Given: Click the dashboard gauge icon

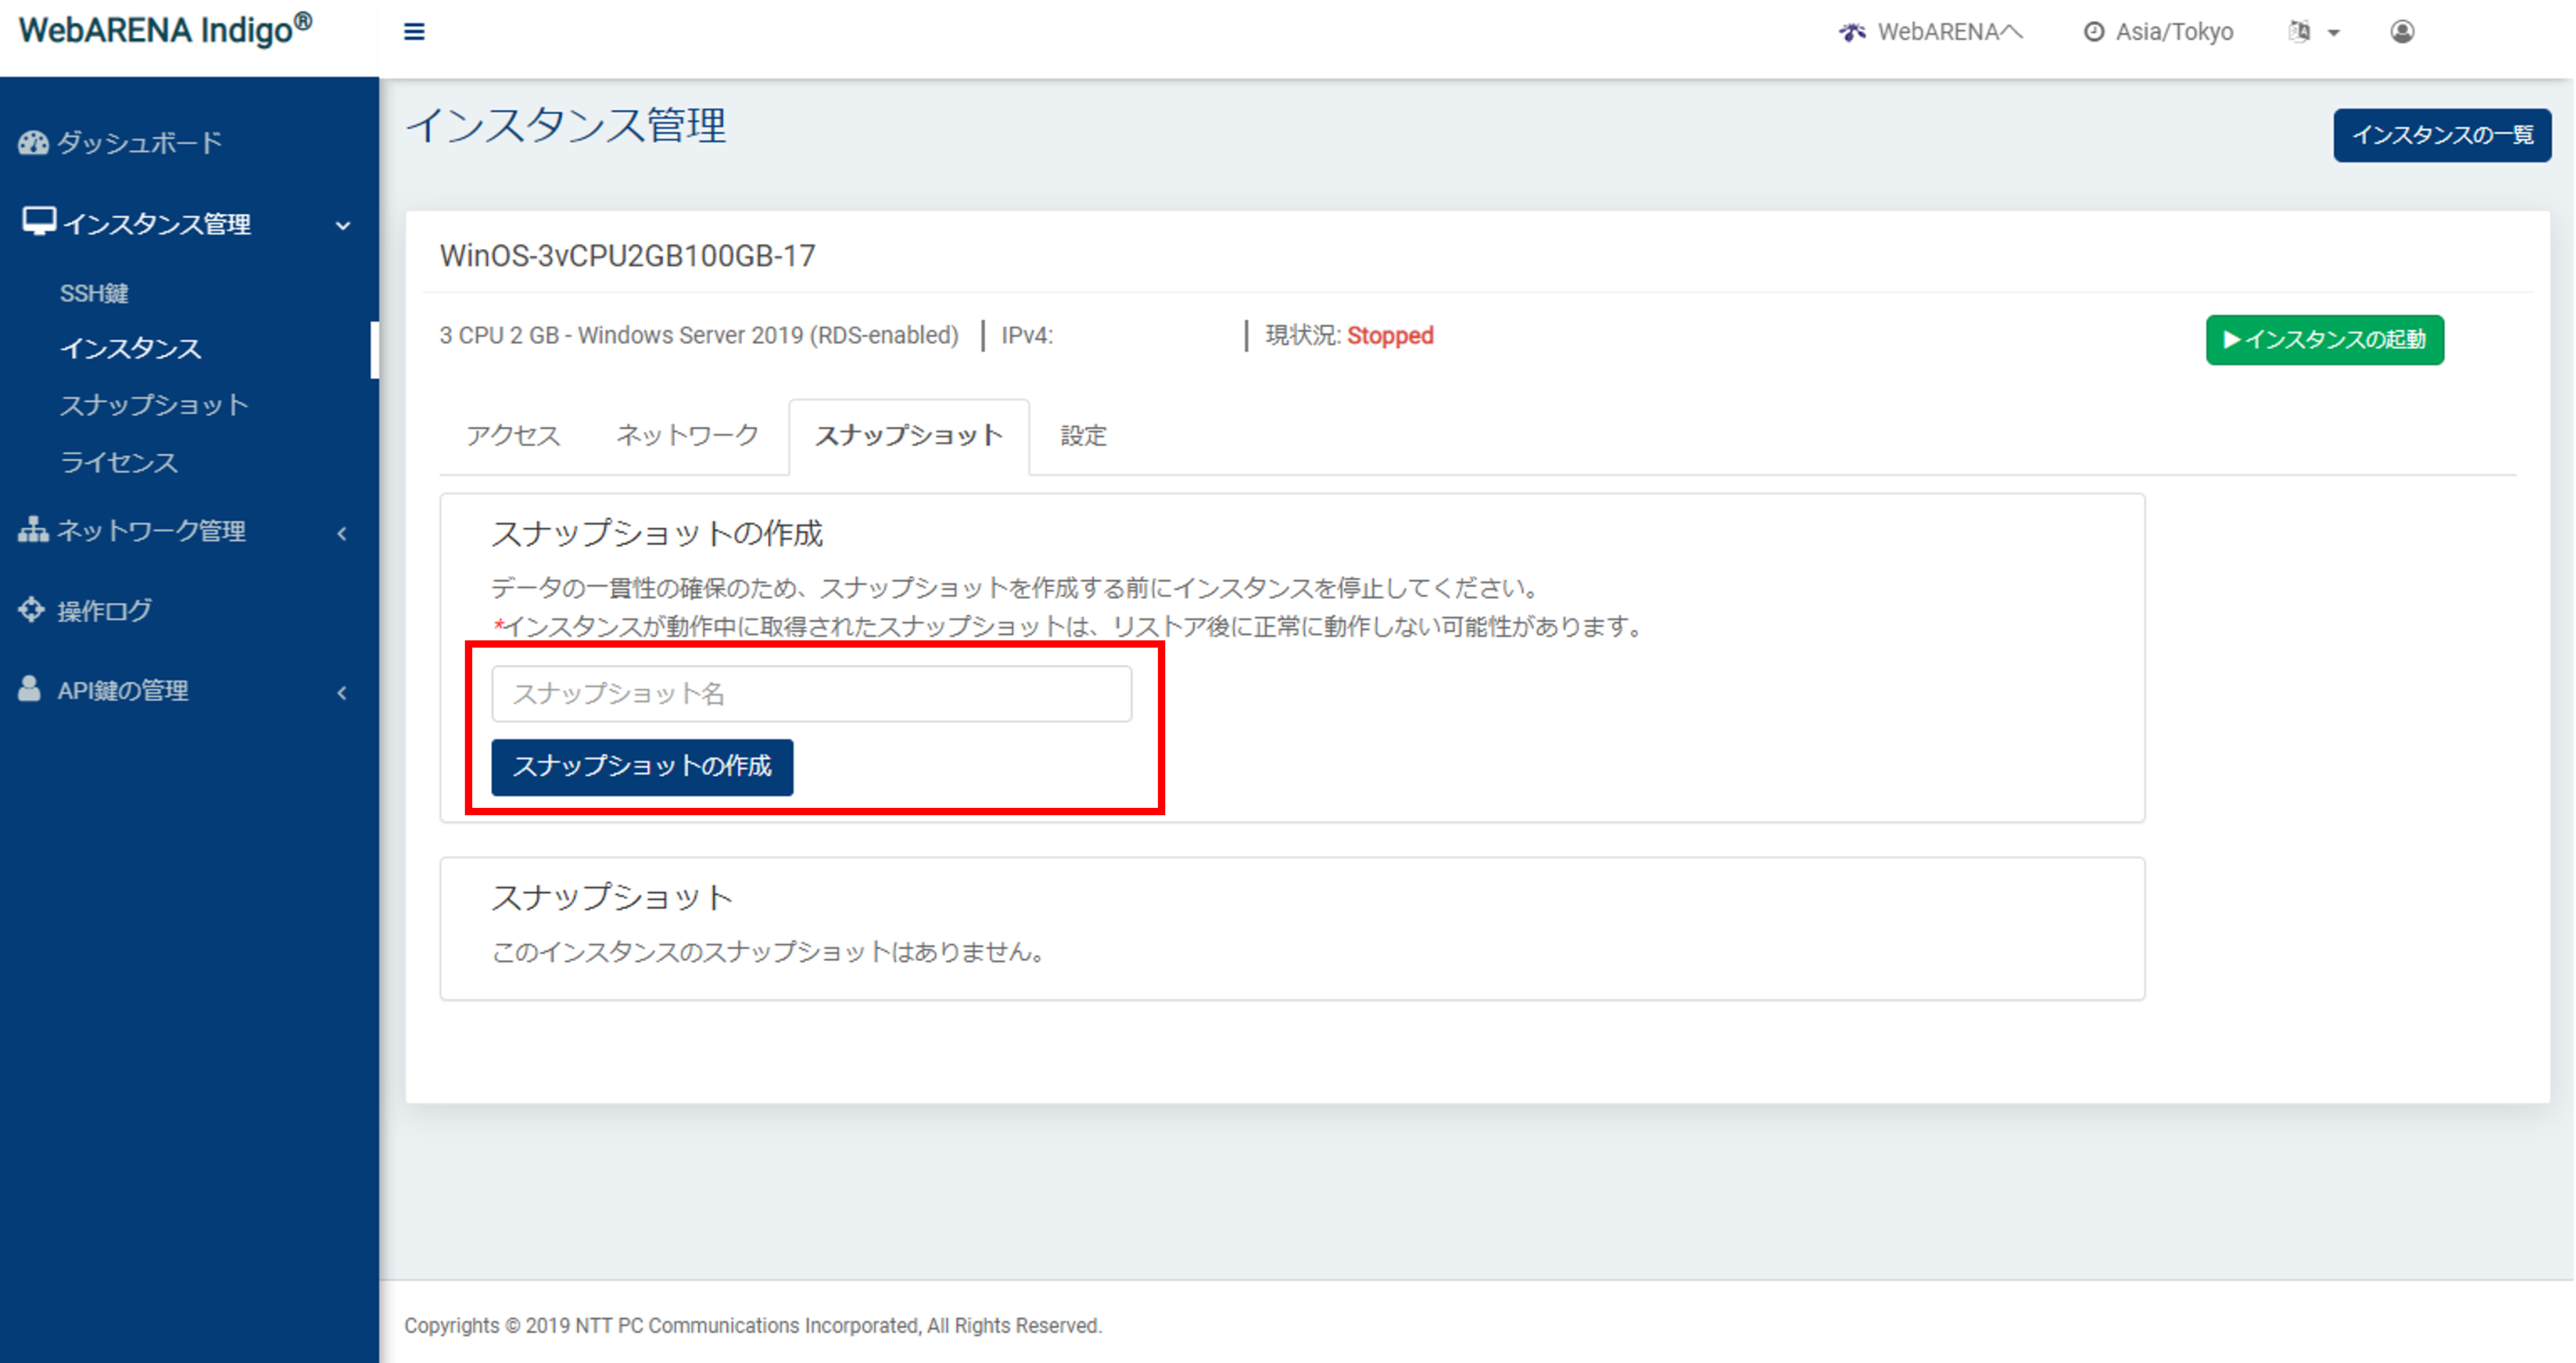Looking at the screenshot, I should [33, 143].
